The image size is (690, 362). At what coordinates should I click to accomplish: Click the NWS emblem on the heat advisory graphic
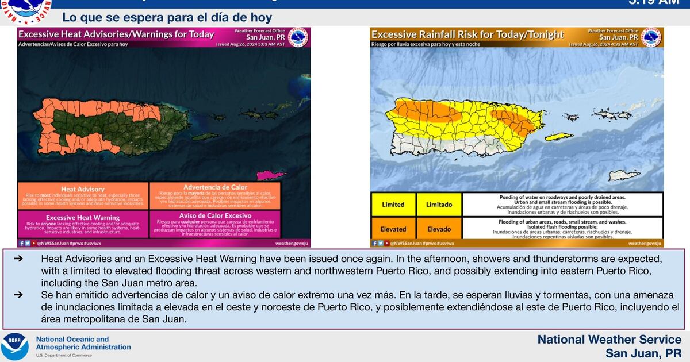point(297,38)
